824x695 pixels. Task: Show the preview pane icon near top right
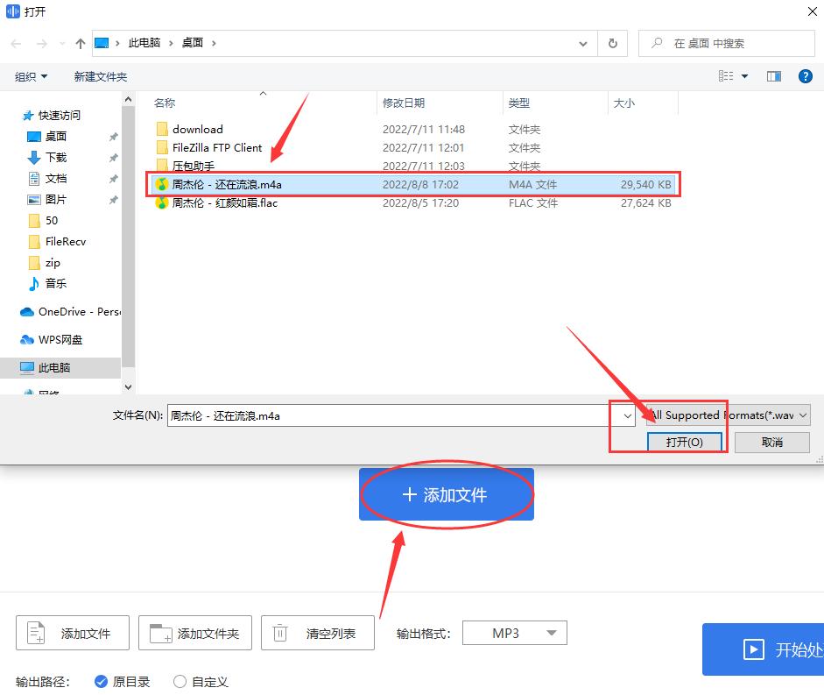pyautogui.click(x=774, y=76)
